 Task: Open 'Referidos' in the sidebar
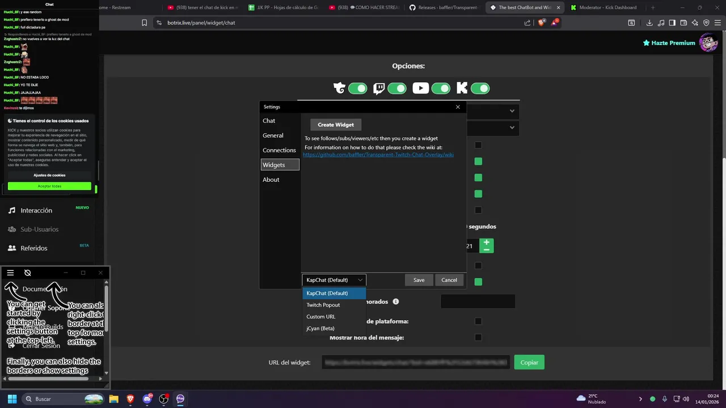34,248
